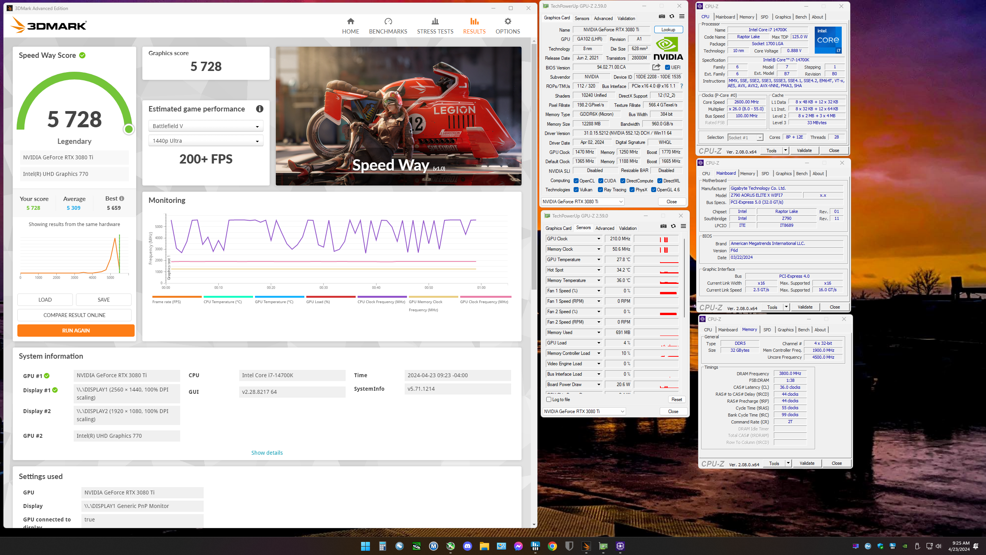The width and height of the screenshot is (986, 555).
Task: Toggle the DirectCompute checkbox
Action: point(623,181)
